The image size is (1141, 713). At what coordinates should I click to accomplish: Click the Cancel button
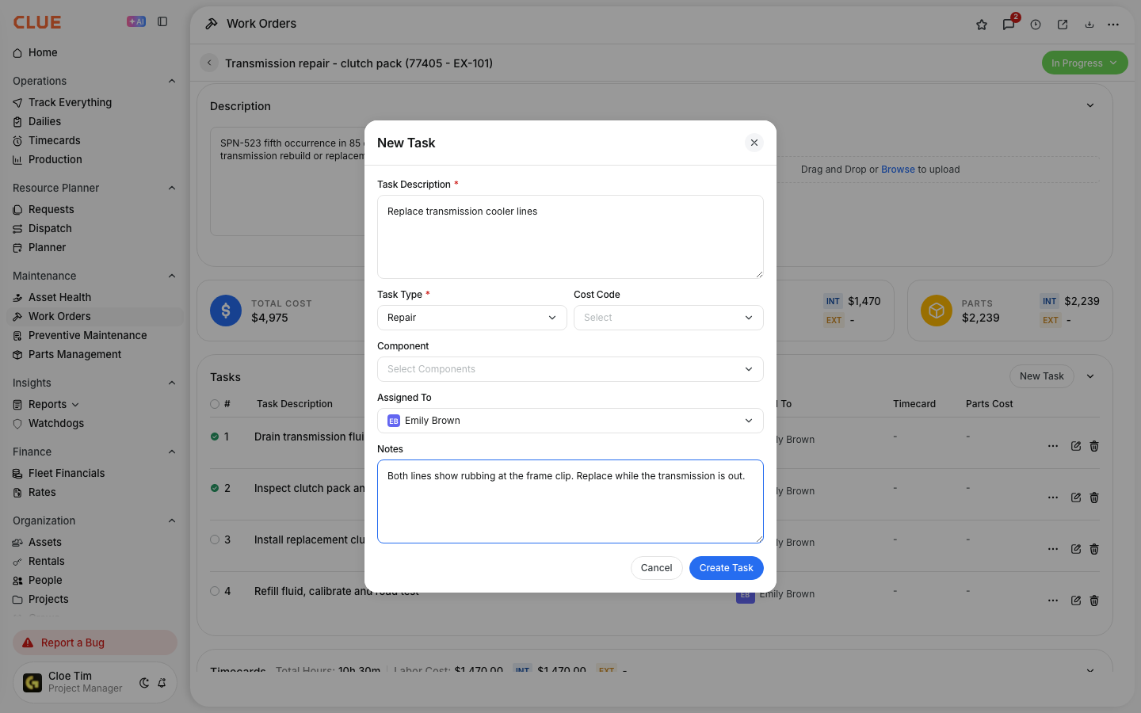click(x=656, y=568)
